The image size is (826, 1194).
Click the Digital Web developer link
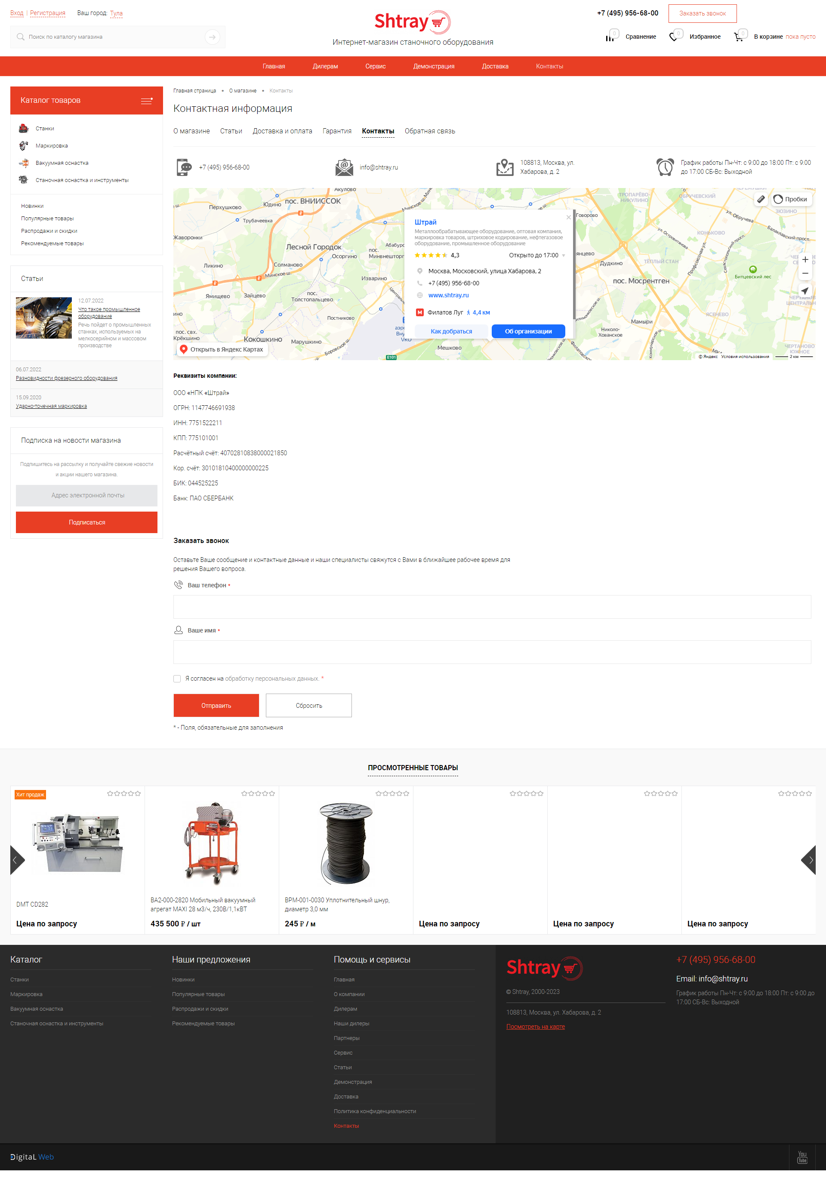32,1157
